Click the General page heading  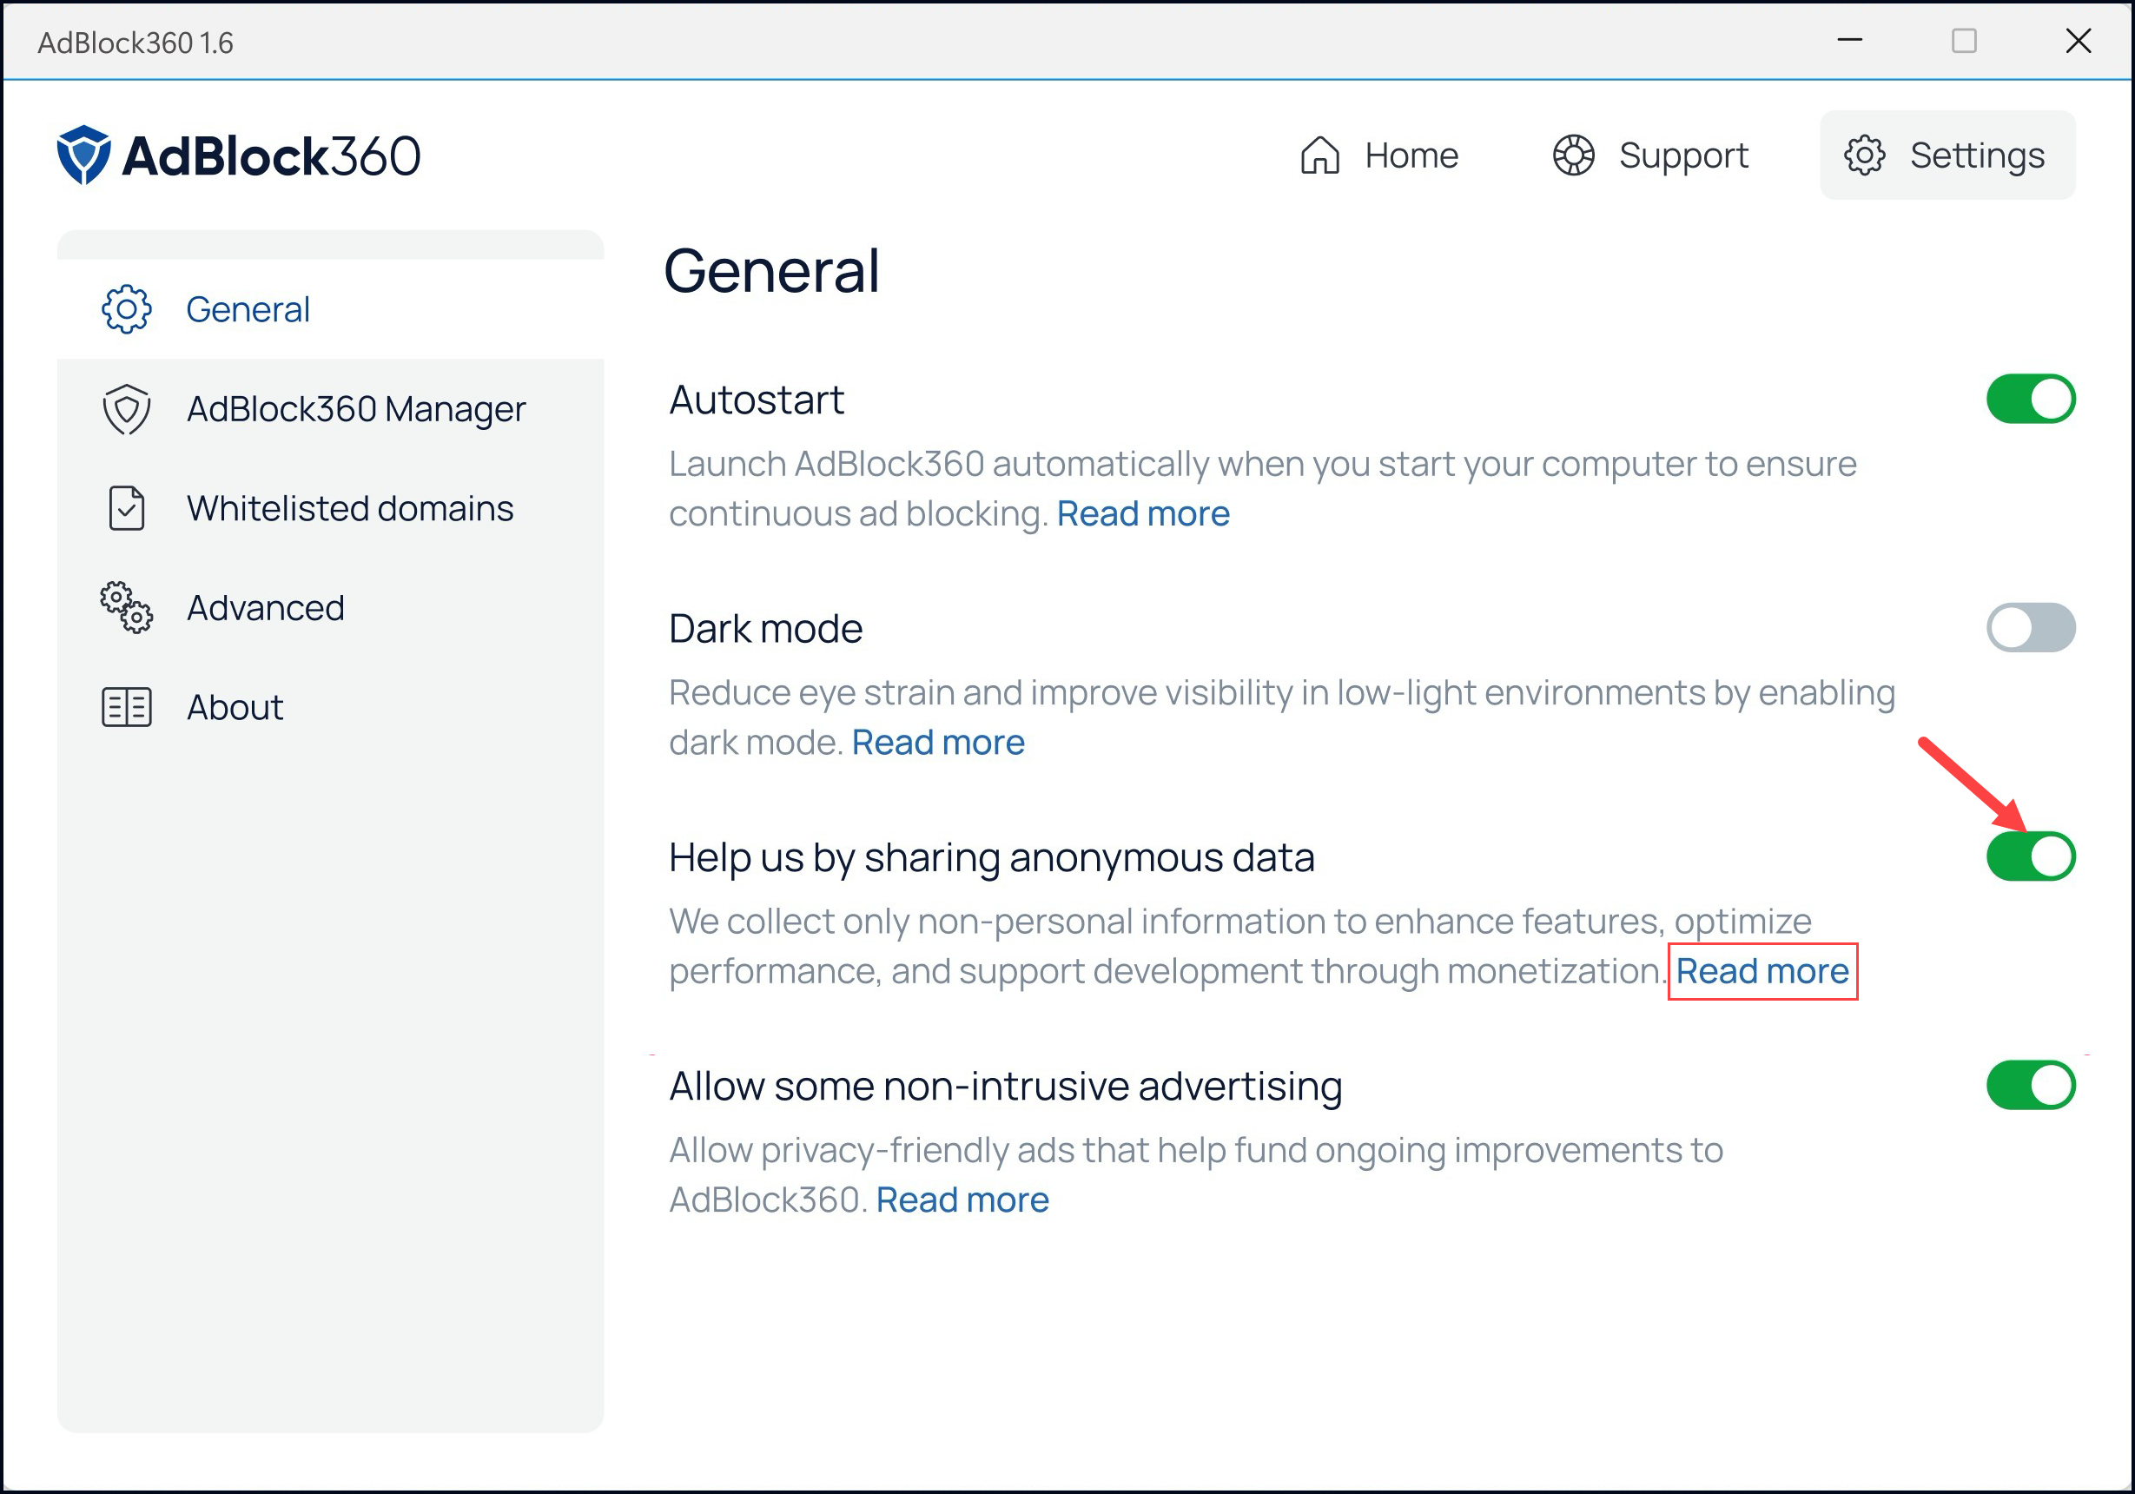click(770, 270)
